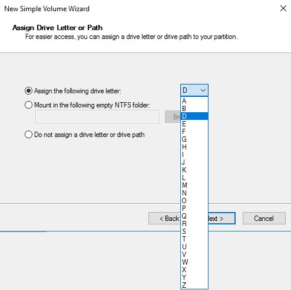
Task: Continue with the Next button
Action: (221, 218)
